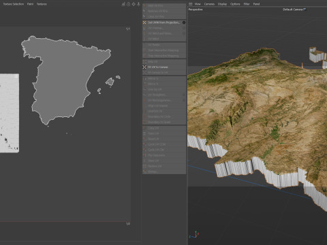Click the Cycle UV CW icon

coord(144,150)
